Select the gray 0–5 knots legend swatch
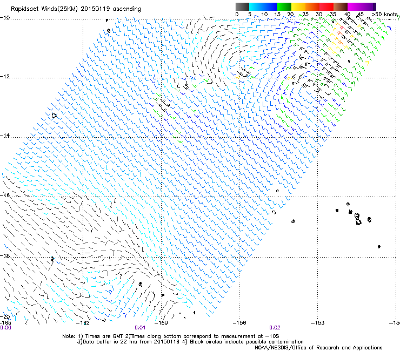 242,6
